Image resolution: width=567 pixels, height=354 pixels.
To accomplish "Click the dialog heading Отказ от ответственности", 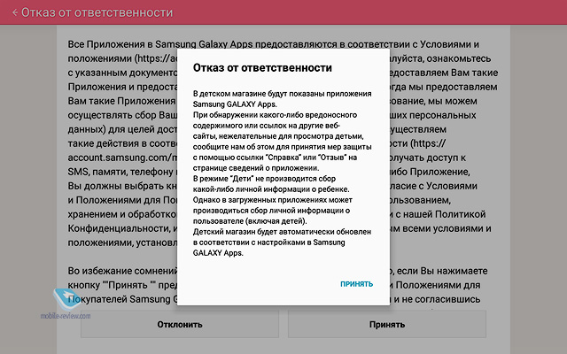I will click(x=262, y=67).
